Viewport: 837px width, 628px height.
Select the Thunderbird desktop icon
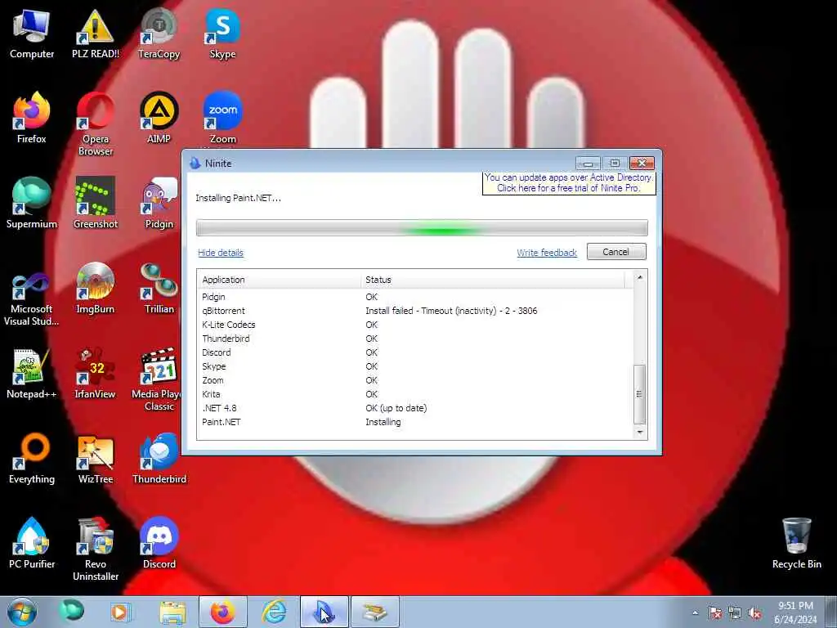159,458
